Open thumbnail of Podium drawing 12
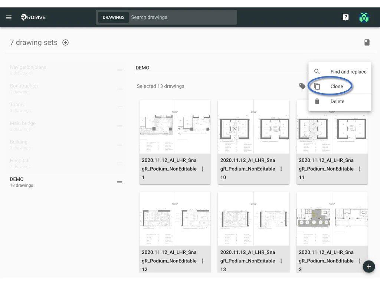Image resolution: width=380 pixels, height=285 pixels. (175, 219)
